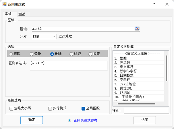Select '1. 整数' in the regex library
The height and width of the screenshot is (129, 174).
(x=139, y=58)
